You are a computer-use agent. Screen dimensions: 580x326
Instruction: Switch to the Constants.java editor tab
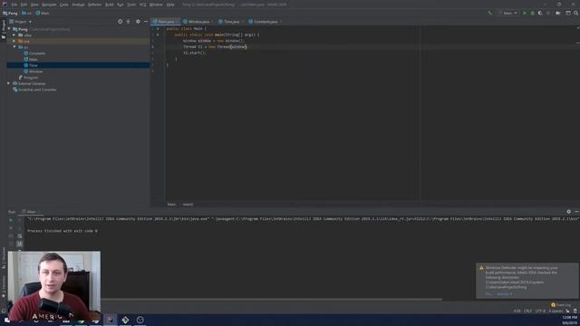tap(266, 22)
